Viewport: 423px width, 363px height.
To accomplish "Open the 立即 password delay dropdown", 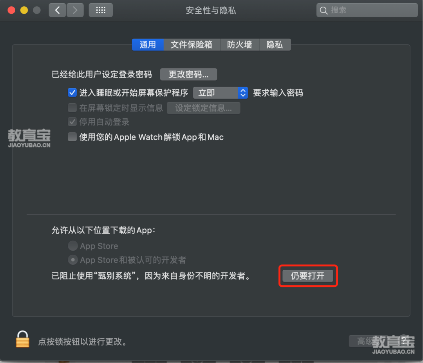I will tap(221, 93).
